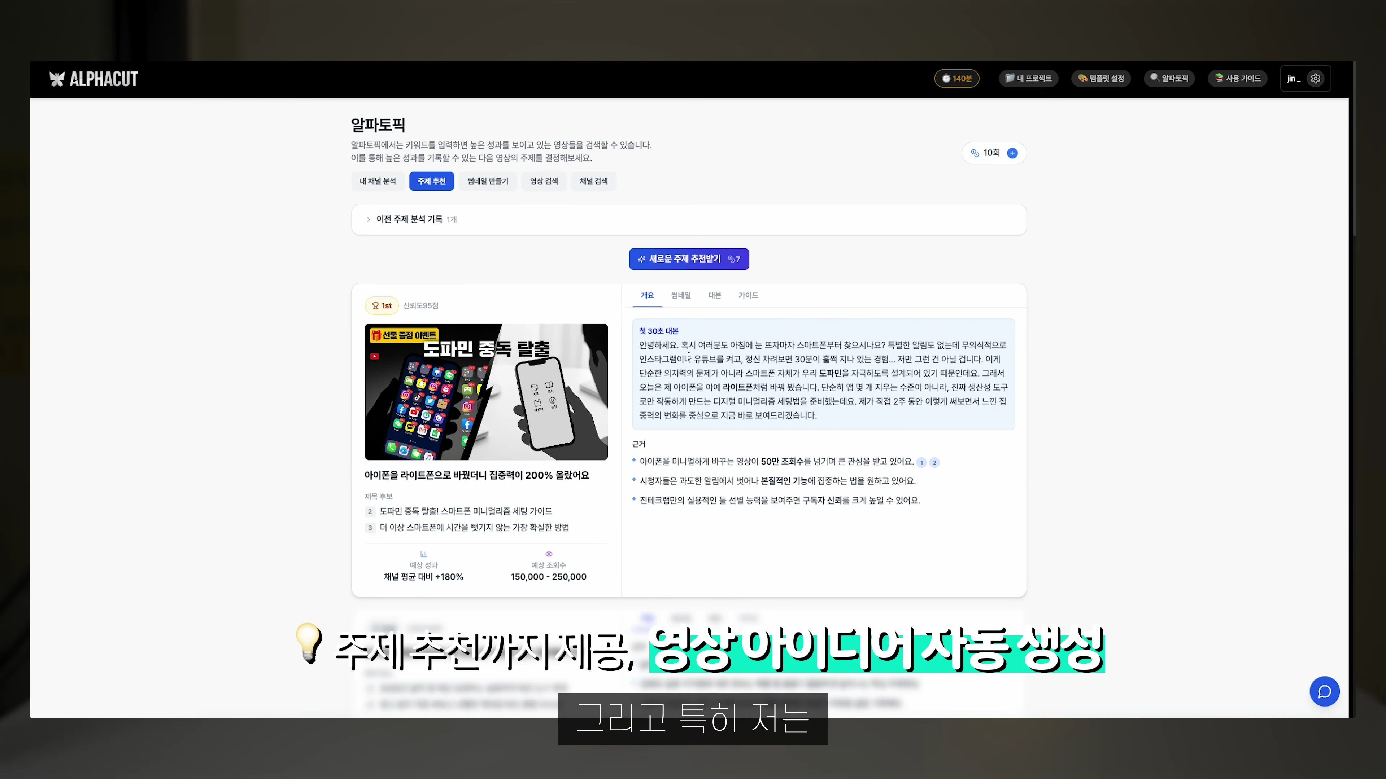Image resolution: width=1386 pixels, height=779 pixels.
Task: Switch to the 영상 검색 tab
Action: click(544, 181)
